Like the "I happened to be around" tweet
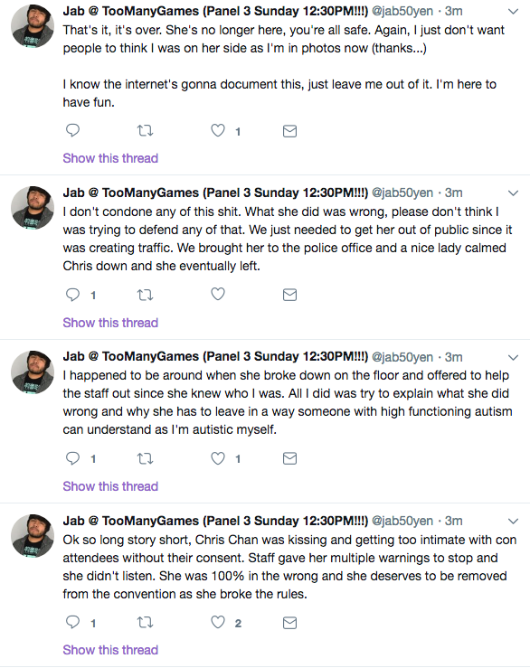This screenshot has height=668, width=530. pos(218,458)
